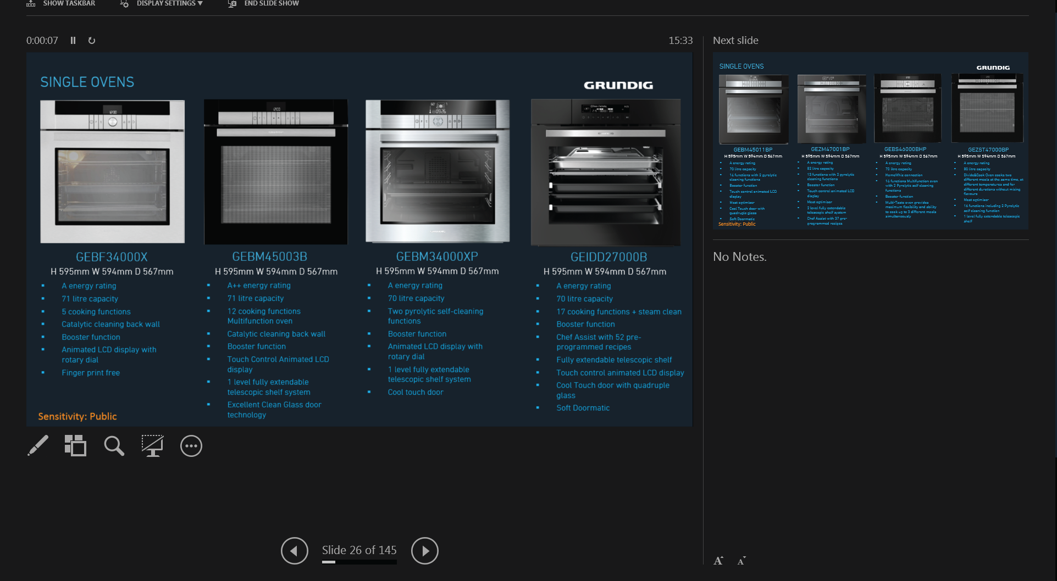Click Show Taskbar at the top
The width and height of the screenshot is (1057, 581).
coord(62,4)
